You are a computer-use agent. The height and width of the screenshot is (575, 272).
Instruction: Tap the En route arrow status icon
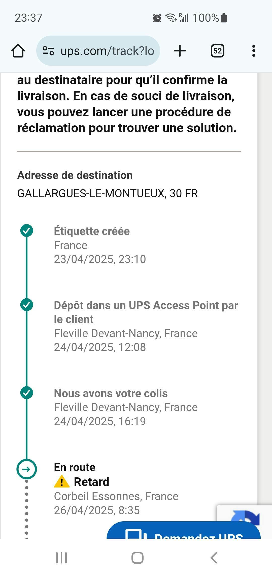tap(27, 469)
